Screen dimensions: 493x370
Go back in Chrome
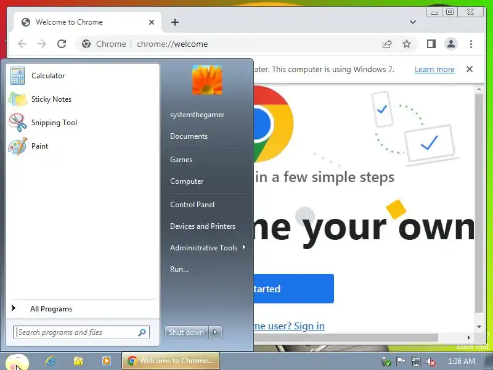(22, 44)
